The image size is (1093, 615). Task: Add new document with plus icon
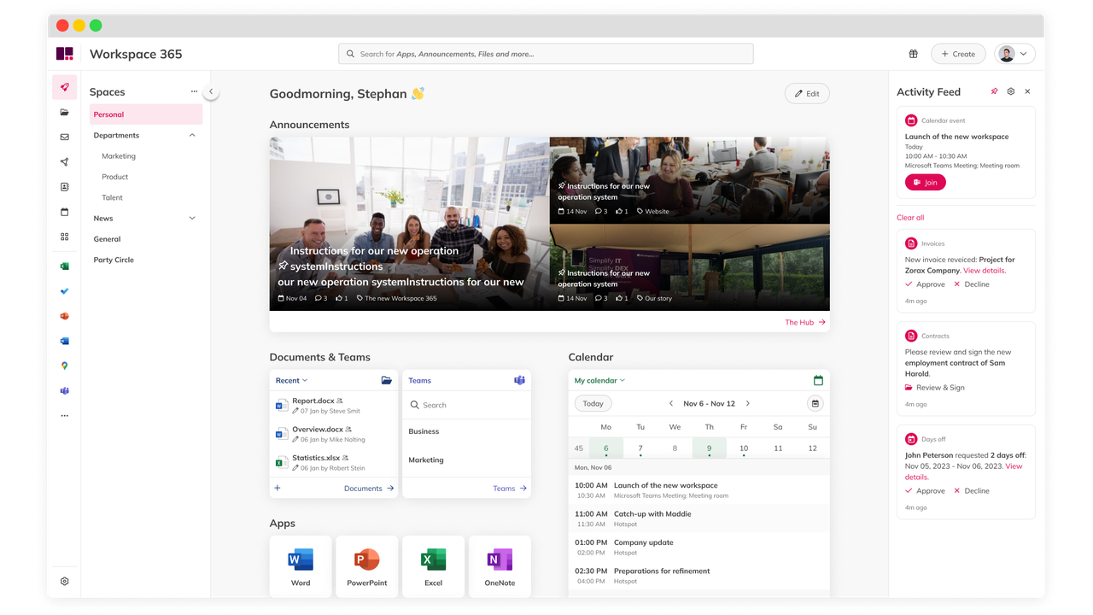(278, 488)
